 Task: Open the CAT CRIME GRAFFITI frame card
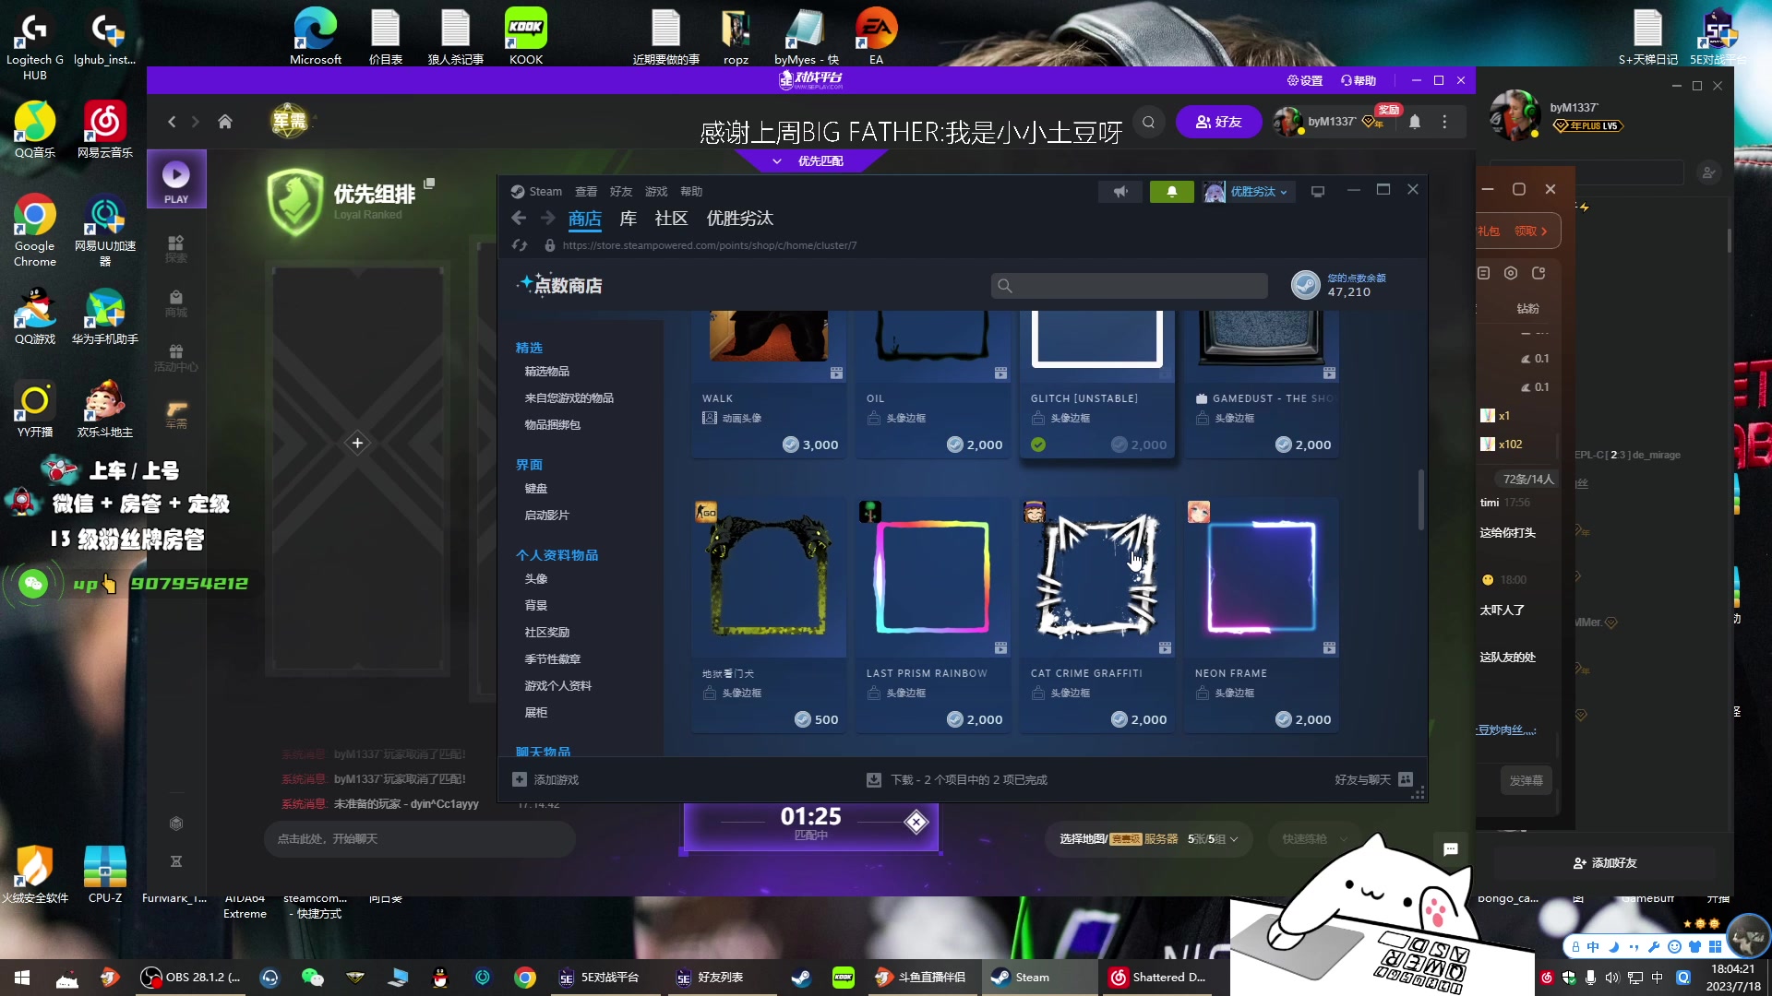1097,616
